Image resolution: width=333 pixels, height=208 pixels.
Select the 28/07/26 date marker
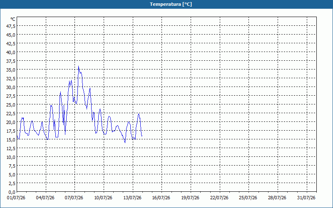pos(277,198)
